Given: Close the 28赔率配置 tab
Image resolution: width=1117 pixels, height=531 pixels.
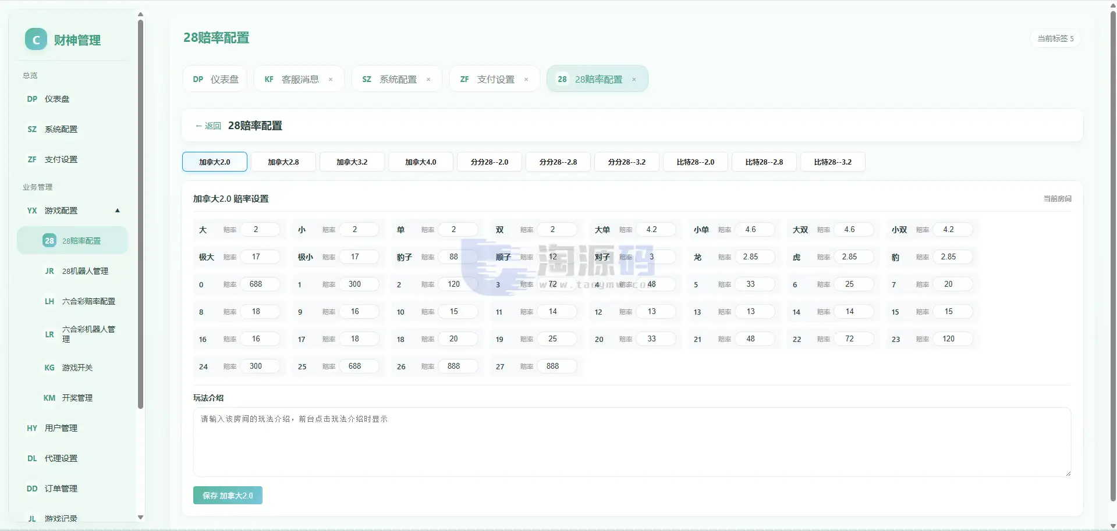Looking at the screenshot, I should [634, 80].
